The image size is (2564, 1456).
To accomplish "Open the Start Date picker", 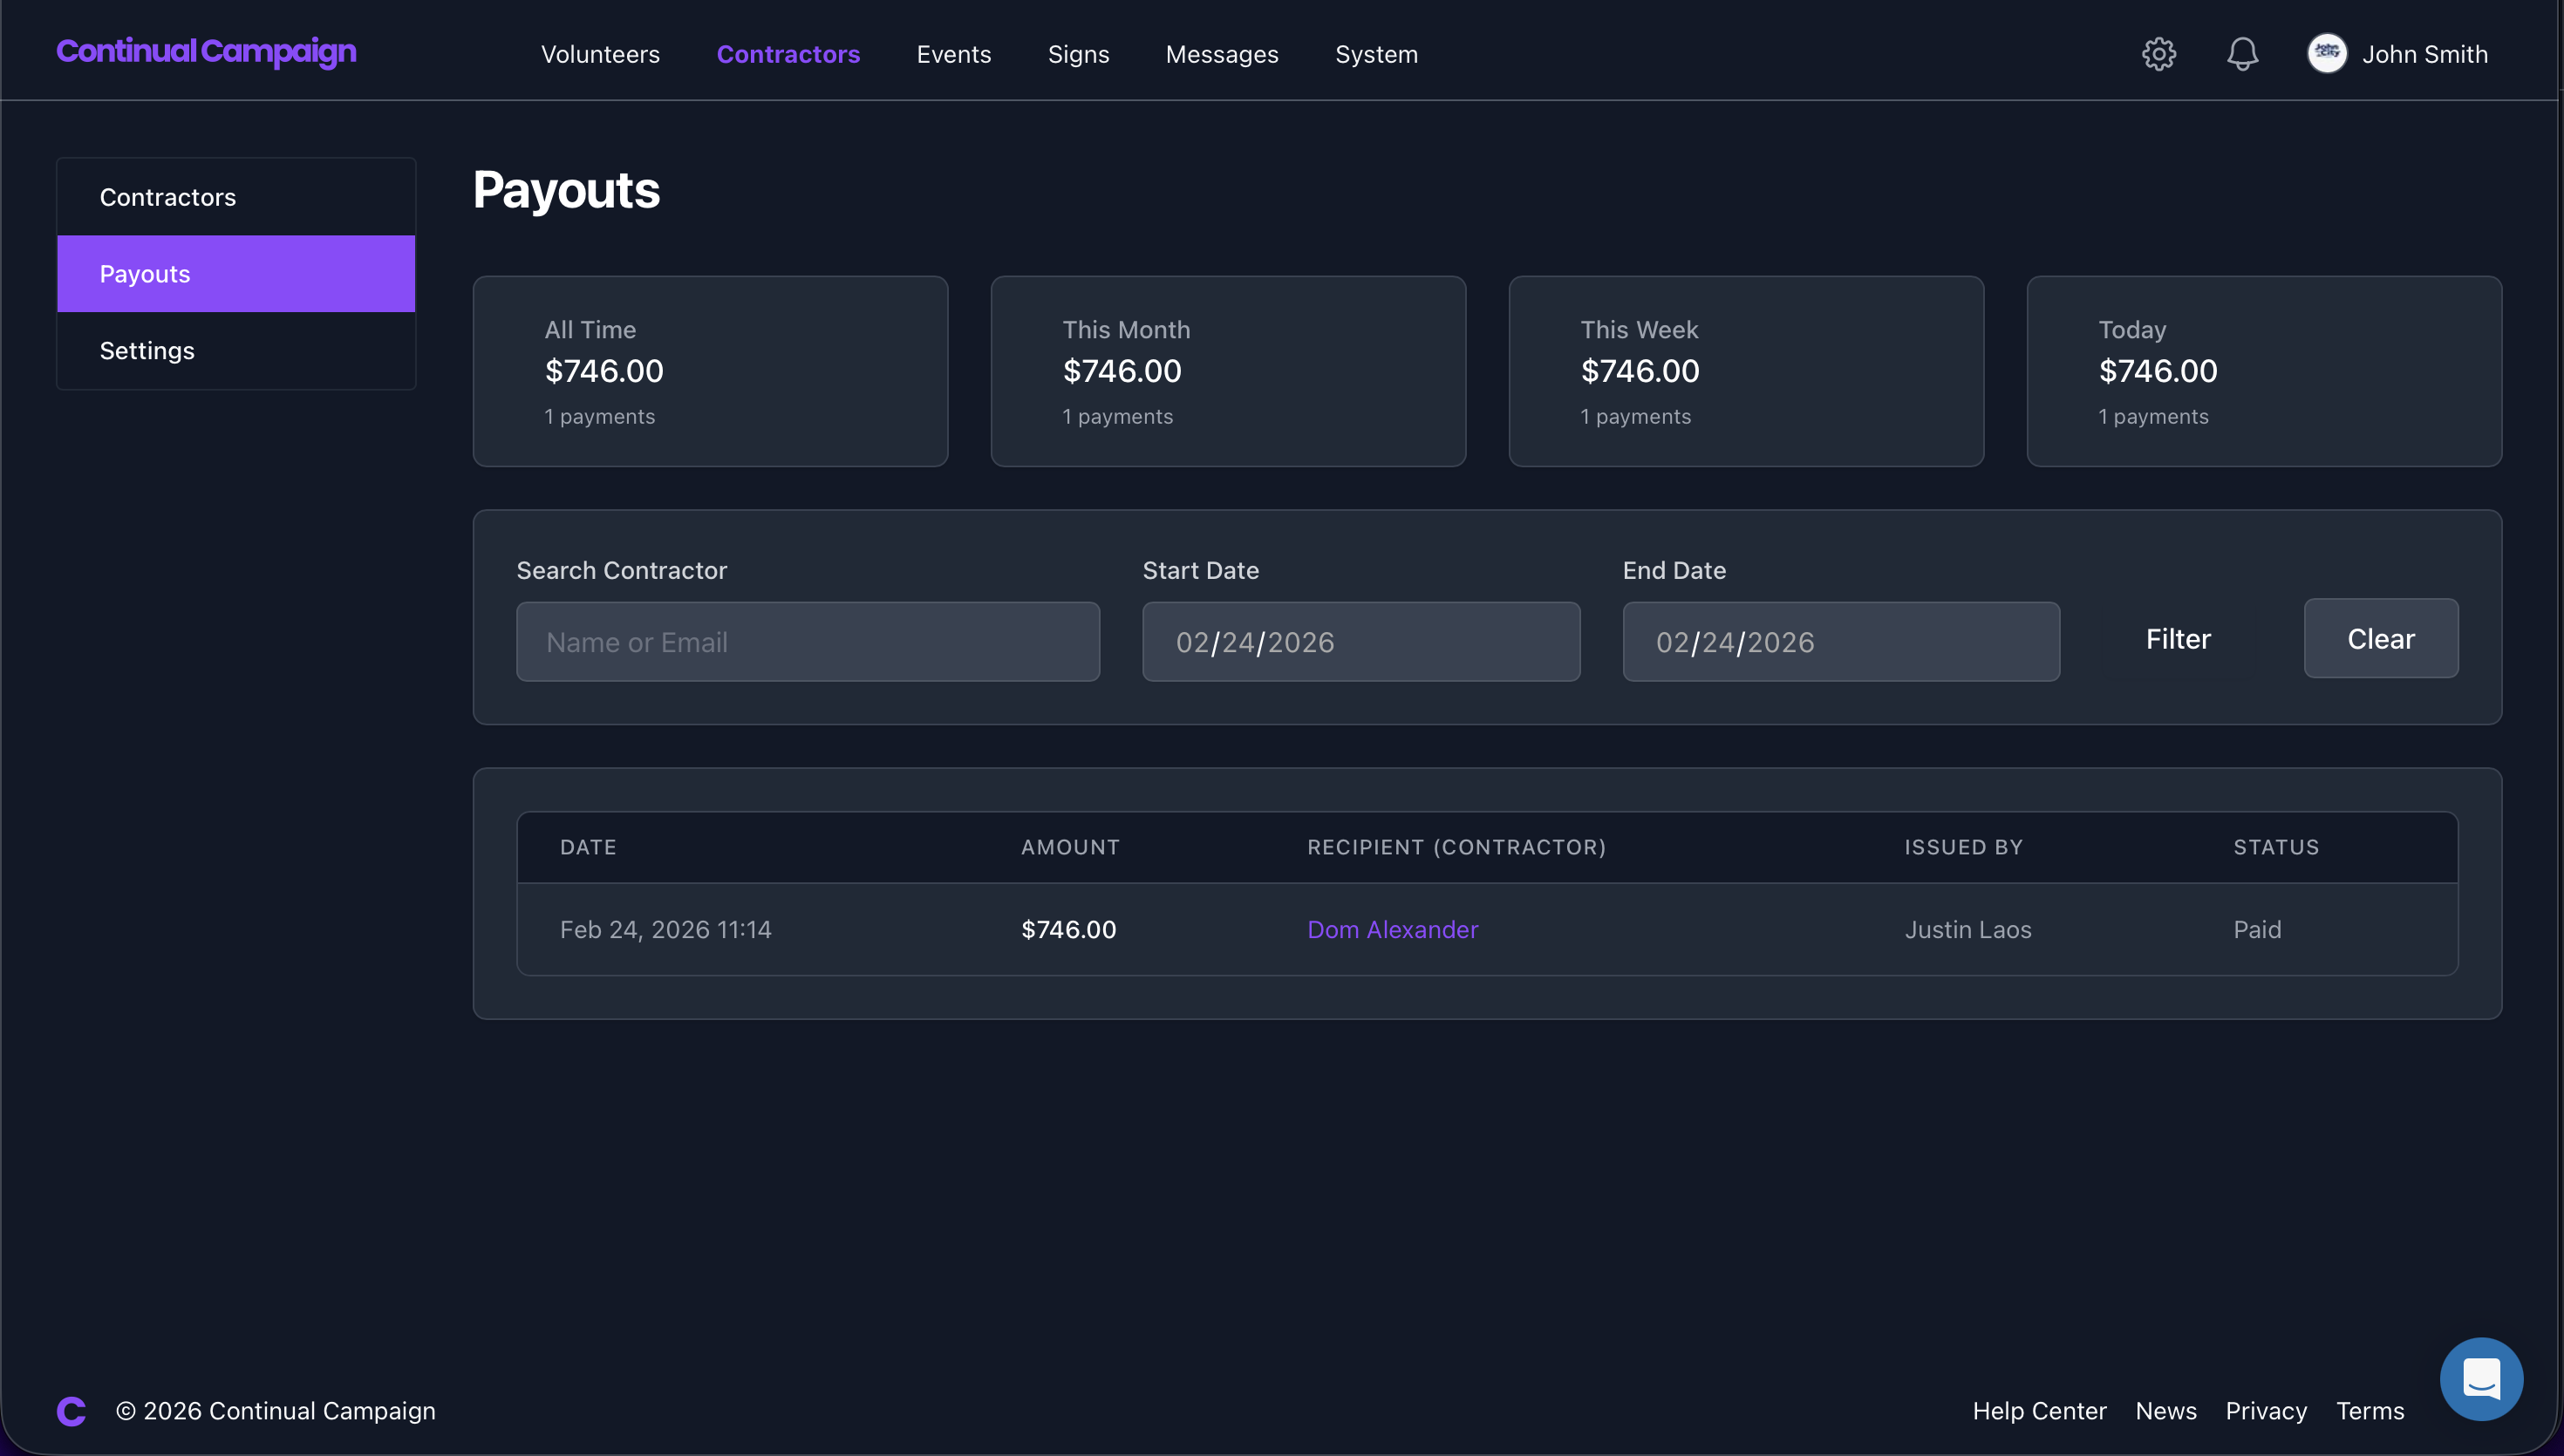I will click(1361, 641).
